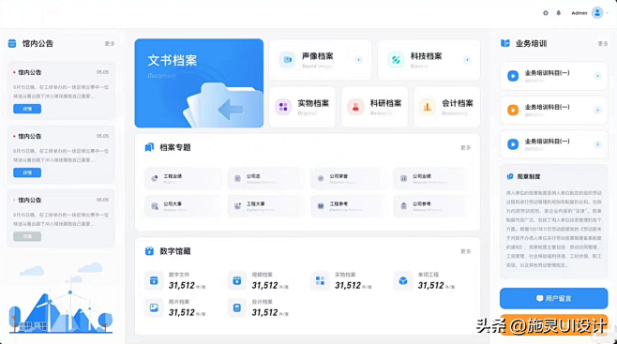Screen dimensions: 617x344
Task: Click the Admin username label
Action: 579,13
